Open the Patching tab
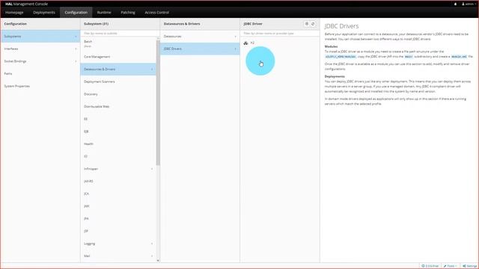Image resolution: width=479 pixels, height=269 pixels. point(128,13)
